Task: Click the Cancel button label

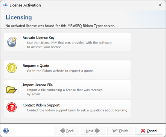Action: pyautogui.click(x=152, y=131)
